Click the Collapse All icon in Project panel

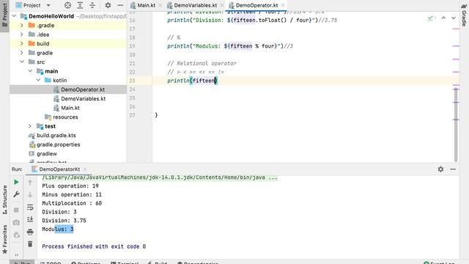(x=92, y=5)
